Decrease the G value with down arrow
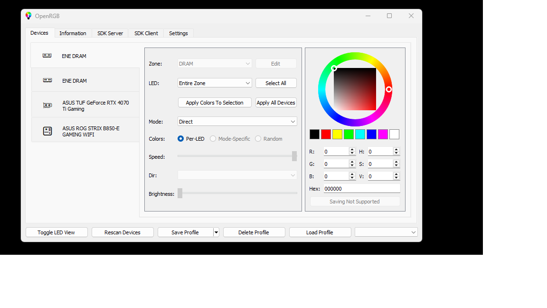 click(x=352, y=166)
